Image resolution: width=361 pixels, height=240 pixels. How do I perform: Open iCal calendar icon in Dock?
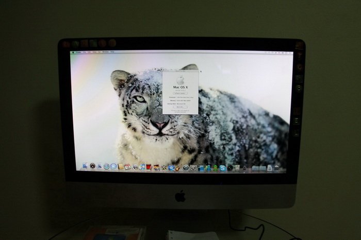coord(128,167)
